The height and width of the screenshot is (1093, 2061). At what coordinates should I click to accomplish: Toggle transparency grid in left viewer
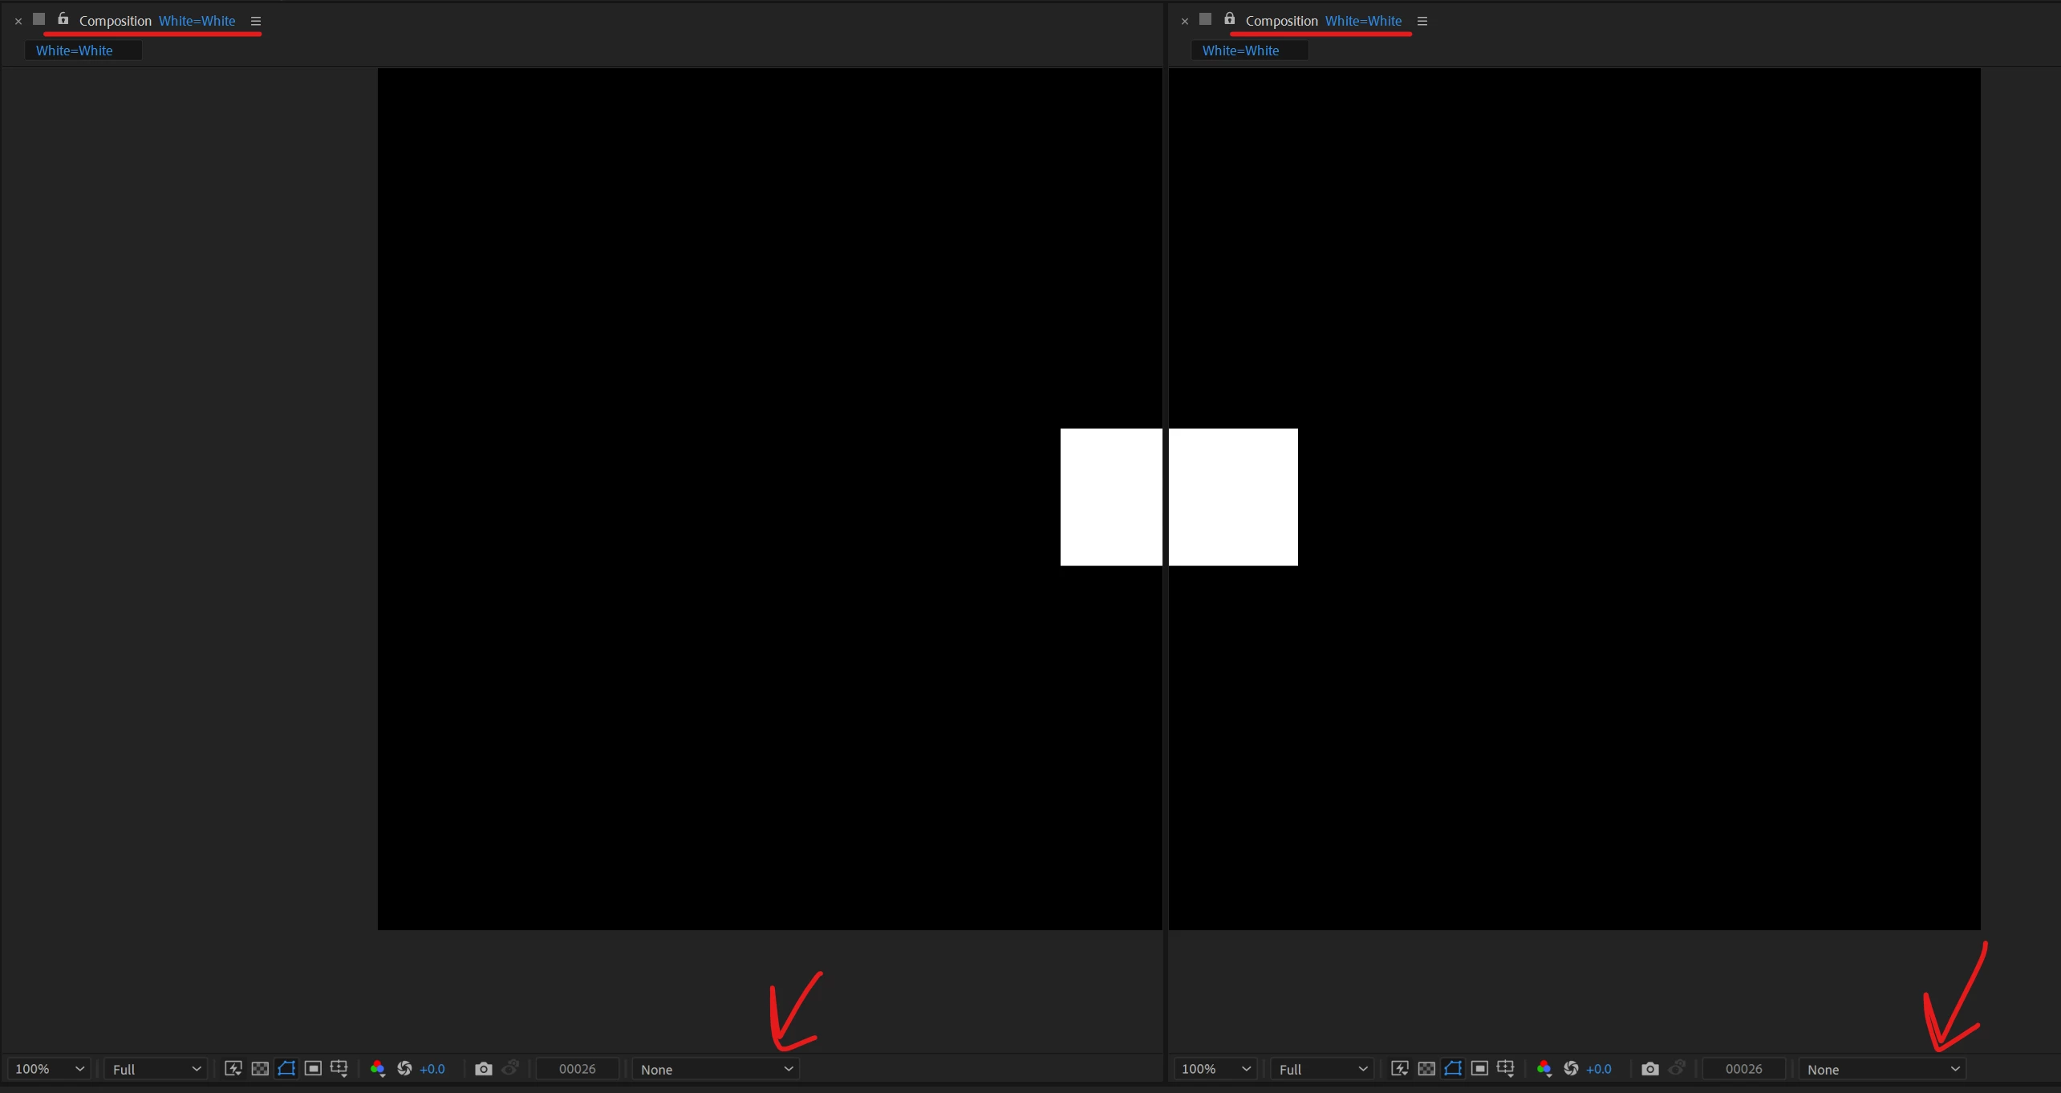pos(260,1068)
